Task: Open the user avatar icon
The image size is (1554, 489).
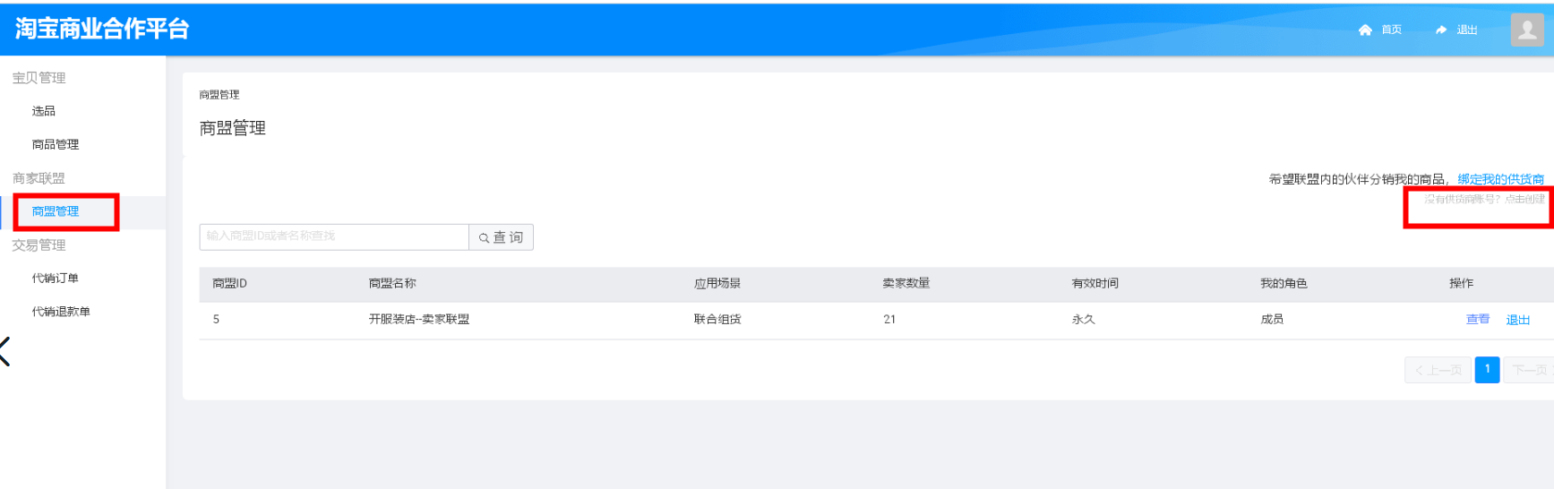Action: (1527, 30)
